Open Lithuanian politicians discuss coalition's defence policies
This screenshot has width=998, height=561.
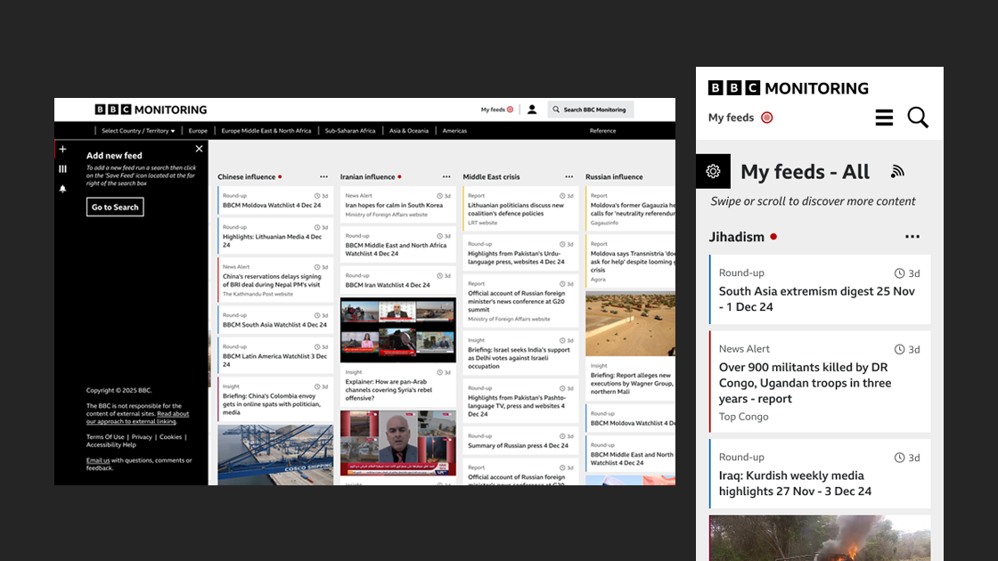[x=516, y=209]
